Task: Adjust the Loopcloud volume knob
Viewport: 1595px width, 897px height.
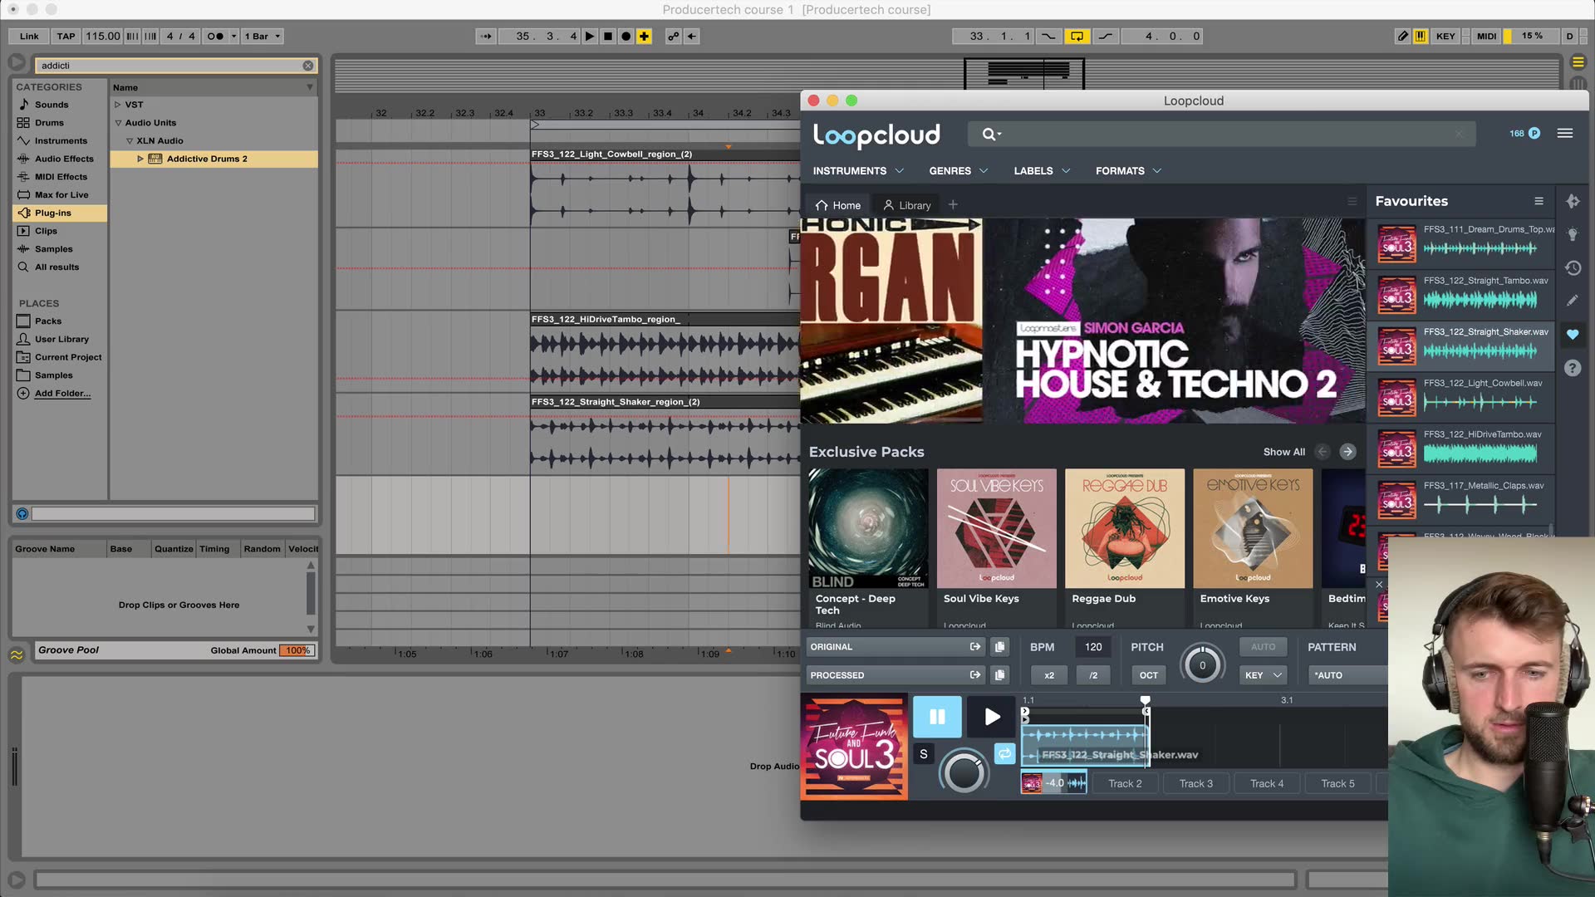Action: (x=964, y=772)
